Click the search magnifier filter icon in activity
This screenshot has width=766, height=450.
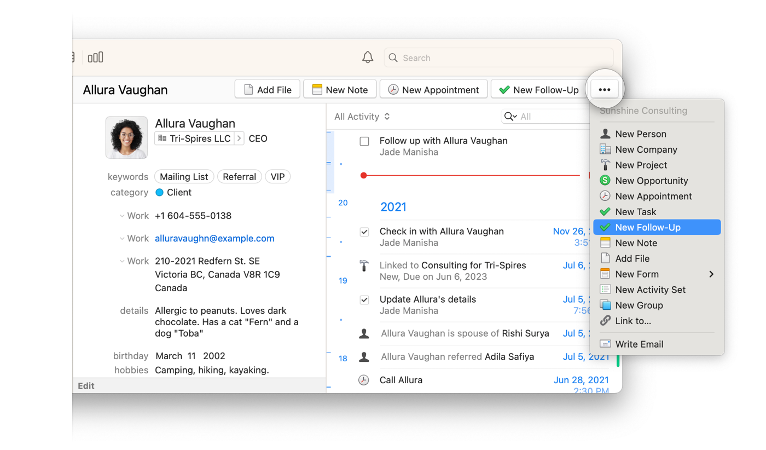[x=510, y=116]
